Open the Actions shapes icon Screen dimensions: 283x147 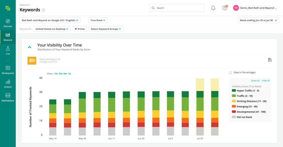(x=8, y=82)
